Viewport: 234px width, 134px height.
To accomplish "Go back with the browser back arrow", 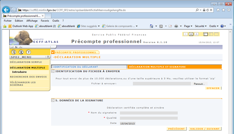I will pyautogui.click(x=6, y=10).
